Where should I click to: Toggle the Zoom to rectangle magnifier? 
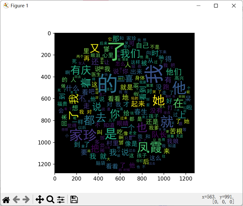coord(50,200)
